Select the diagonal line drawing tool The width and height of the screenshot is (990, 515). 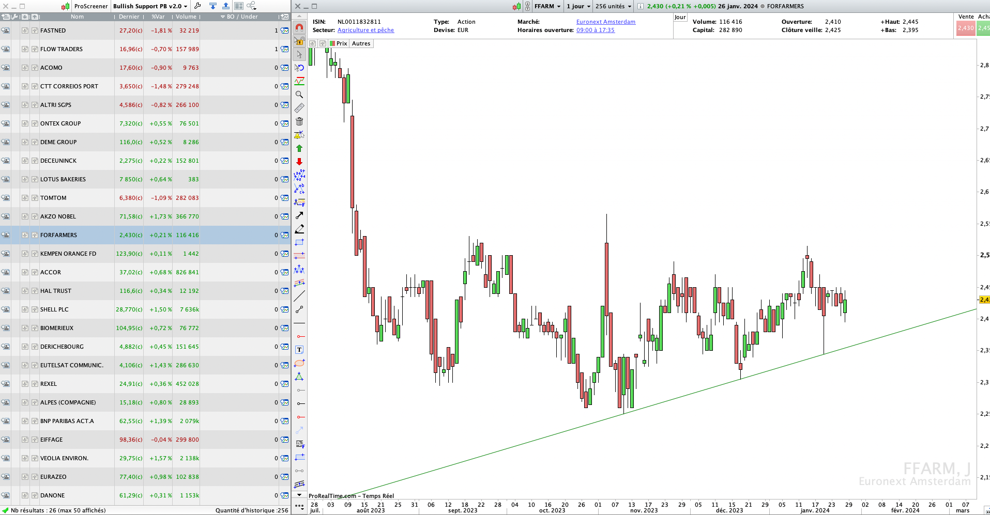point(299,296)
